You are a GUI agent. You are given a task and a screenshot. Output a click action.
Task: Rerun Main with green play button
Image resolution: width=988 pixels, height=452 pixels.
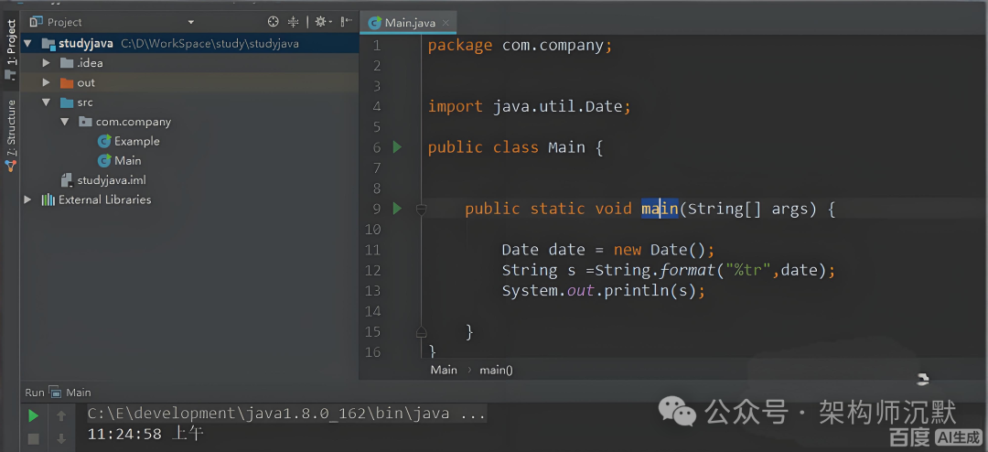(34, 416)
